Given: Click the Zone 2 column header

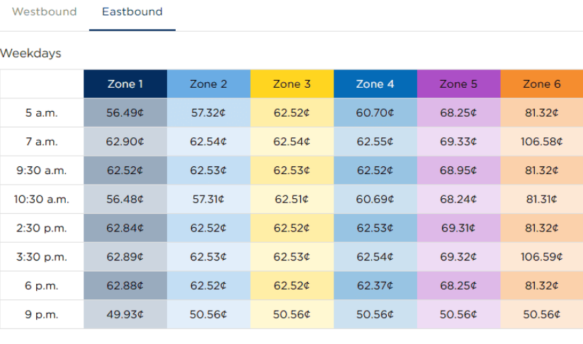Looking at the screenshot, I should pos(208,84).
